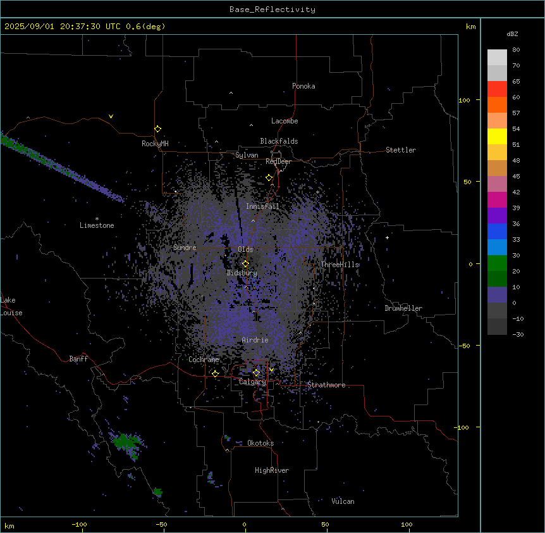Click the Innisfail city label
Image resolution: width=545 pixels, height=533 pixels.
coord(262,206)
